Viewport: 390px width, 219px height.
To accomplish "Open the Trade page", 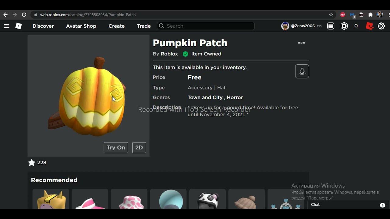I will point(144,26).
